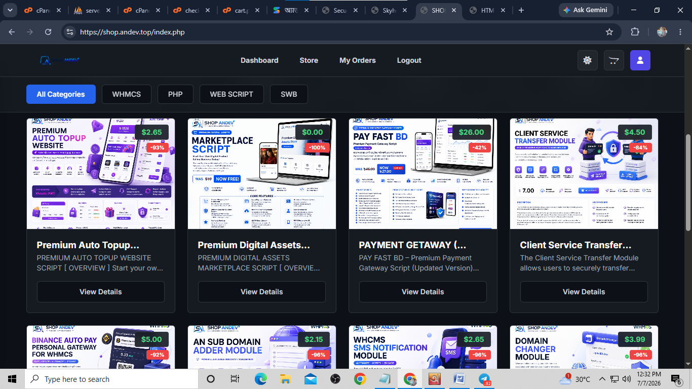Expand the Chrome tab search dropdown
This screenshot has height=389, width=692.
[x=10, y=10]
